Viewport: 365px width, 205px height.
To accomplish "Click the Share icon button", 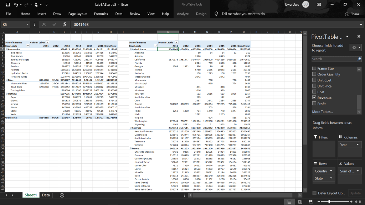I will pyautogui.click(x=352, y=14).
